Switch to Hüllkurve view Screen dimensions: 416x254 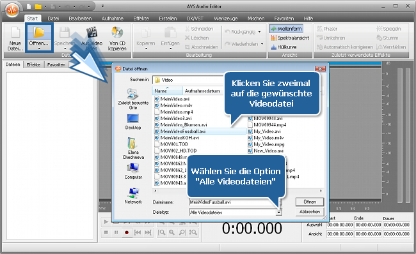coord(284,47)
